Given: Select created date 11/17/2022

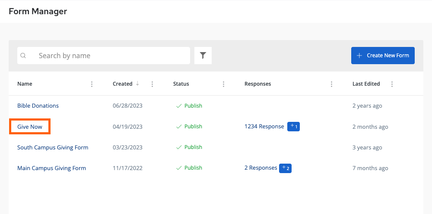Looking at the screenshot, I should [127, 168].
